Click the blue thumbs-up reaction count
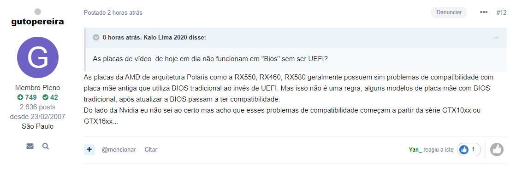Image resolution: width=510 pixels, height=170 pixels. 468,150
